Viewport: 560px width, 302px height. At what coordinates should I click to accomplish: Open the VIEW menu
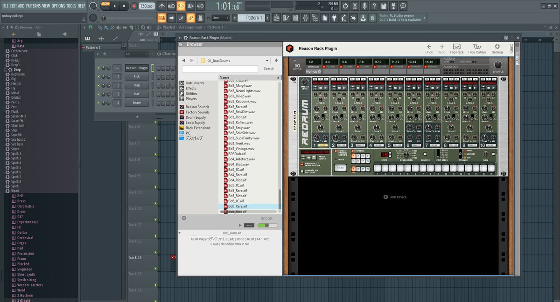click(x=46, y=6)
